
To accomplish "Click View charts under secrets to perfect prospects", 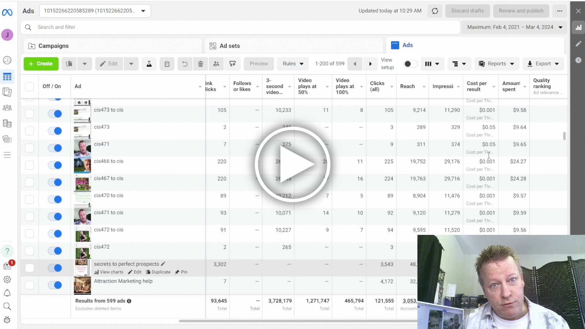I will (x=109, y=272).
